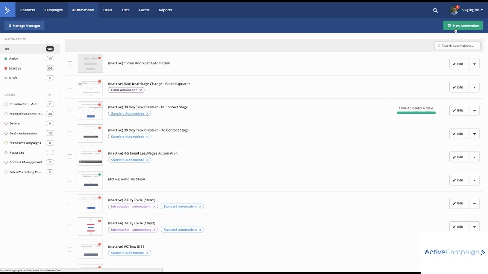Click the Manage Messages button
This screenshot has height=274, width=488.
click(24, 26)
